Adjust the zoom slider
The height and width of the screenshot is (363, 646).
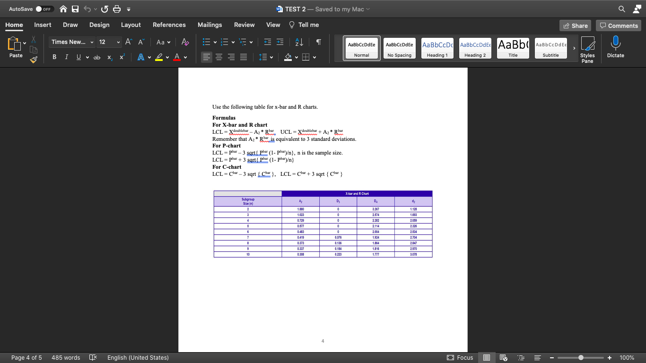(581, 358)
